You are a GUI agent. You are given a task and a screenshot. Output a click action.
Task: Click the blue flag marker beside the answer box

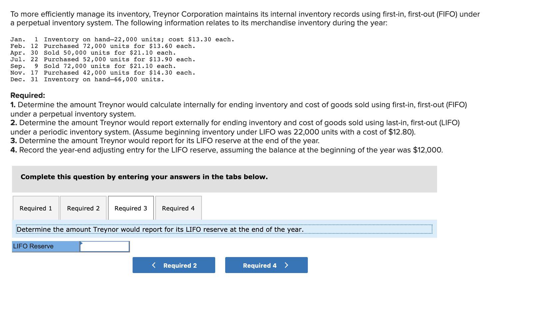tap(81, 244)
